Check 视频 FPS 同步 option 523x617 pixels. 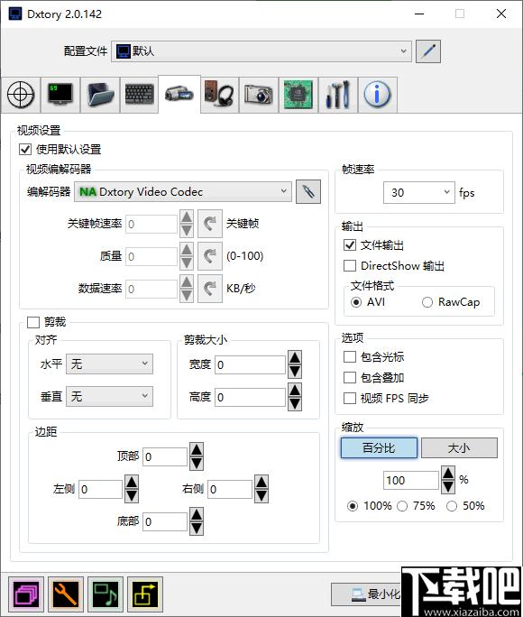coord(350,398)
